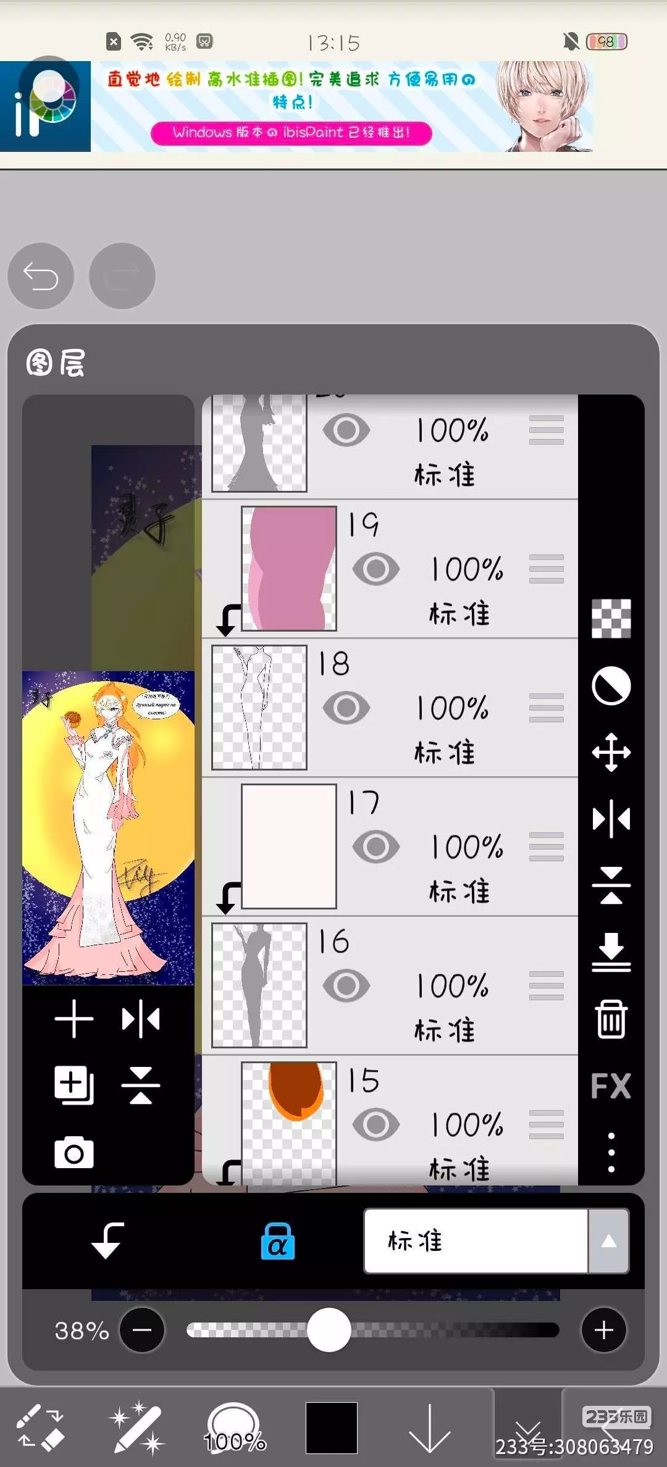This screenshot has height=1467, width=667.
Task: Select the move/transform layer icon
Action: pyautogui.click(x=611, y=752)
